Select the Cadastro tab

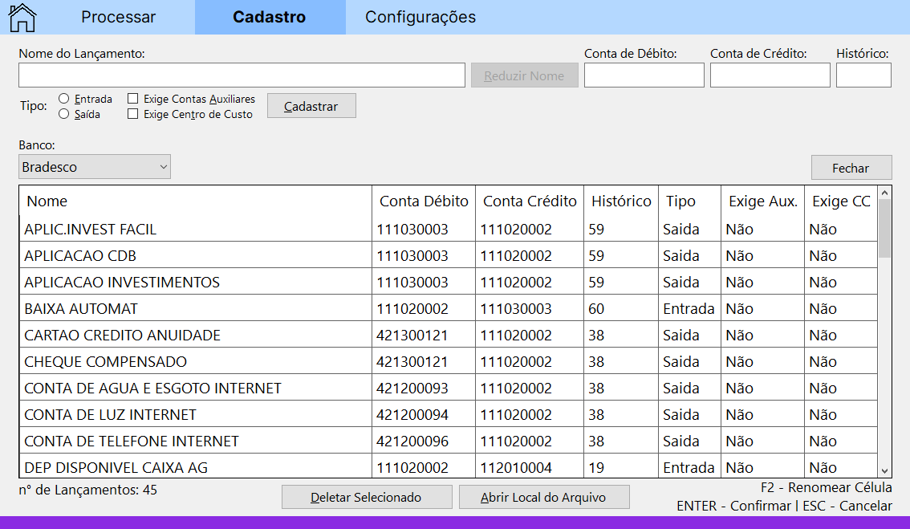coord(269,17)
